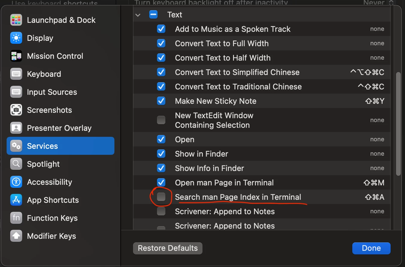405x267 pixels.
Task: Collapse the Text services group
Action: coord(138,15)
